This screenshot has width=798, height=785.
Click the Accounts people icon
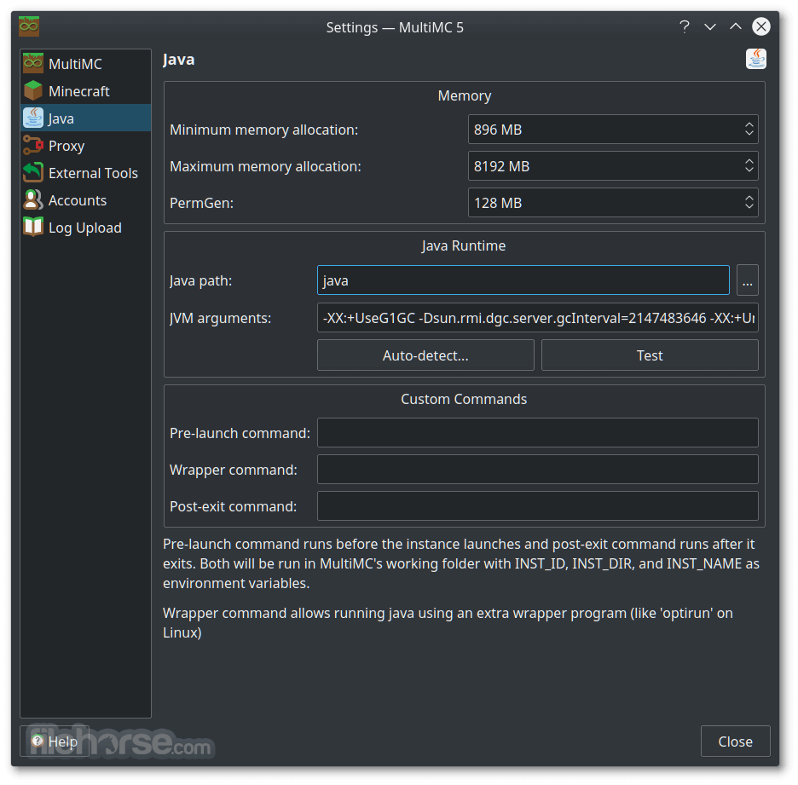tap(33, 200)
